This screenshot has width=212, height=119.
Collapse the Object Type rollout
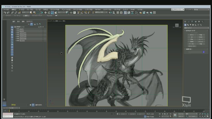[190, 31]
